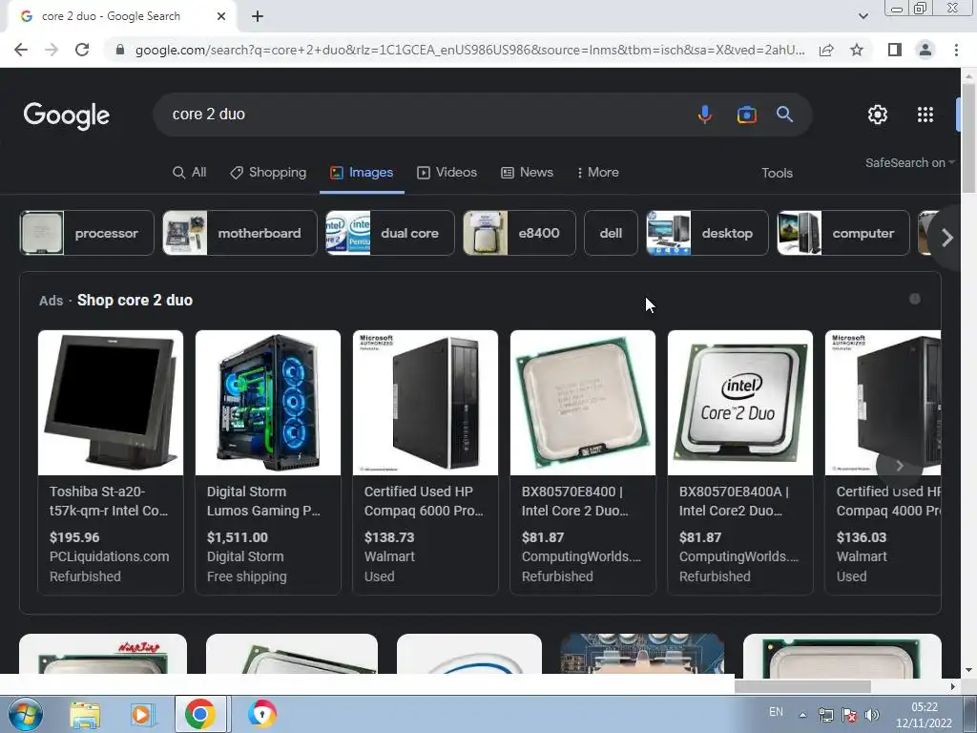Click the horizontal scrollbar thumb
The height and width of the screenshot is (733, 977).
pos(802,686)
